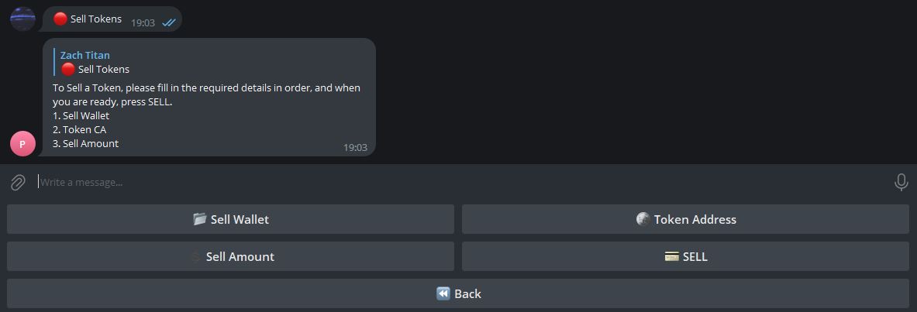Screen dimensions: 917x312
Task: Open Zach Titan quoted reply header
Action: point(84,56)
